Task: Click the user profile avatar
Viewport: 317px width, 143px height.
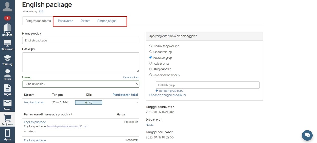Action: [7, 6]
